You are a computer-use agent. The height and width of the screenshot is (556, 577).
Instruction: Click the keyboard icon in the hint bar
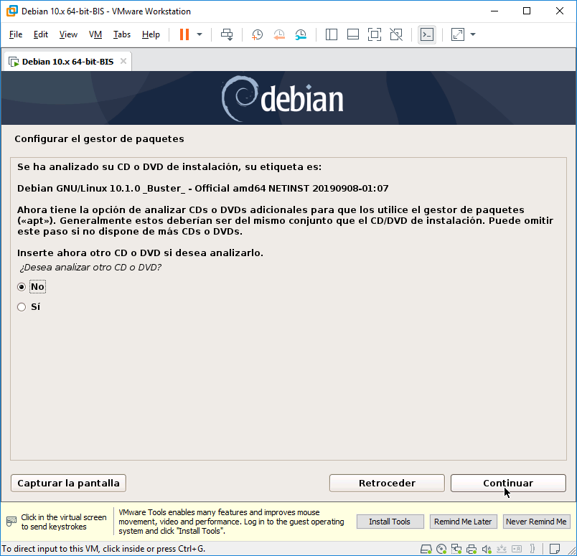pos(11,522)
